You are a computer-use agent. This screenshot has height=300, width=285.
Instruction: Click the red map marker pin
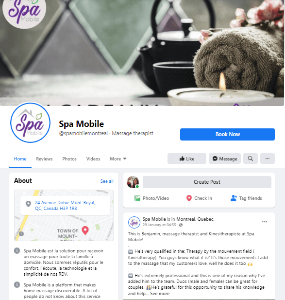tap(85, 230)
